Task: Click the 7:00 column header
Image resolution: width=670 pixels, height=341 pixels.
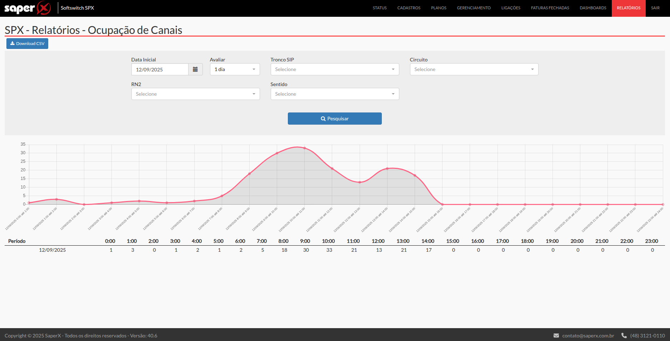Action: click(262, 241)
